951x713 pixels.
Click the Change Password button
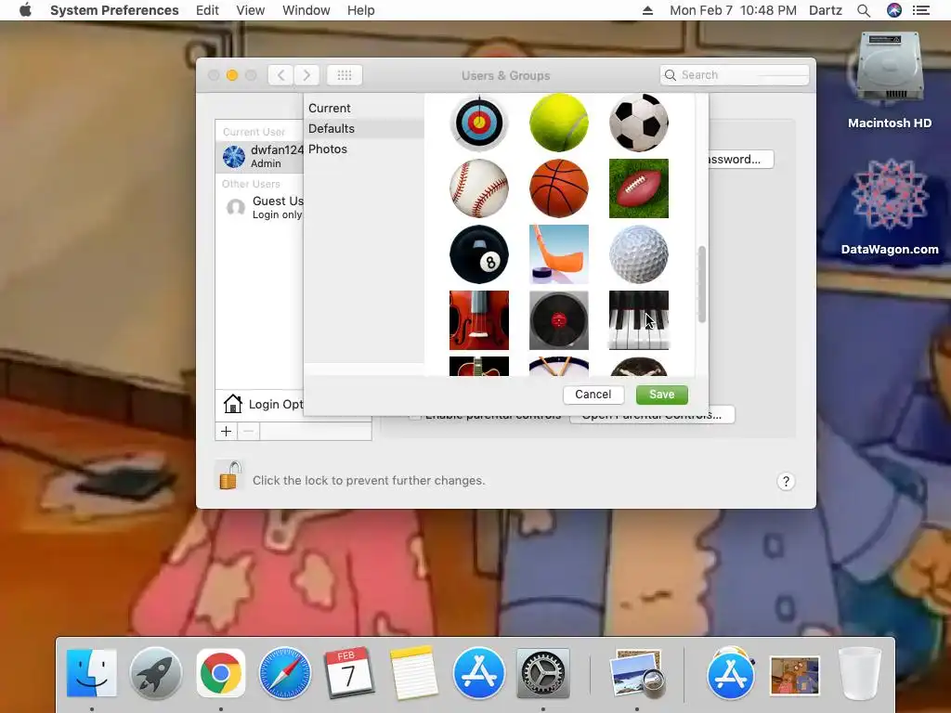click(x=741, y=160)
